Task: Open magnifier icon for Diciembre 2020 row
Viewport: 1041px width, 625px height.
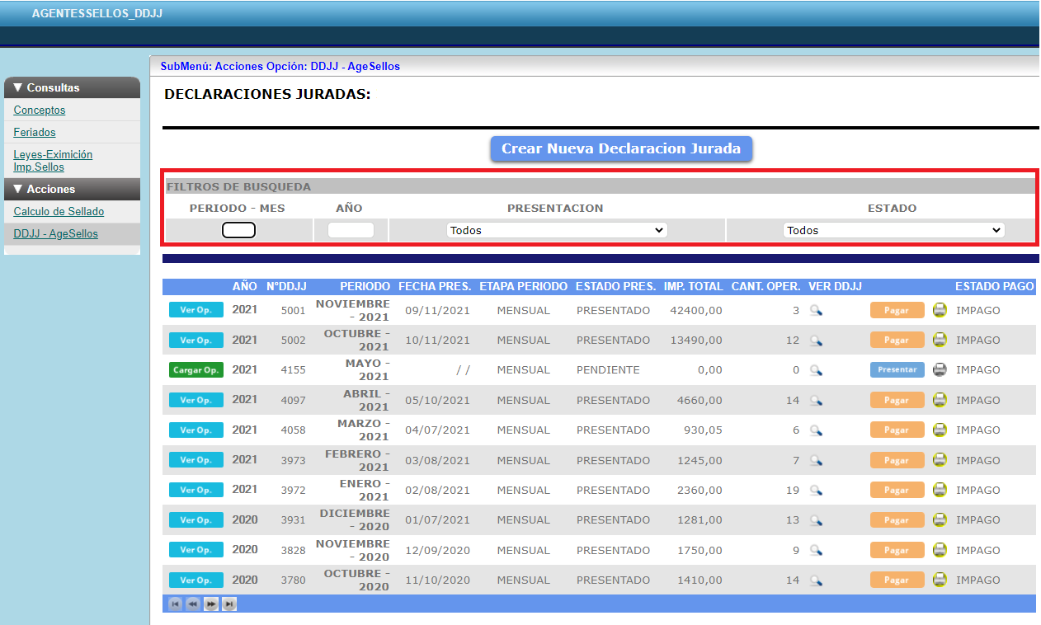Action: click(x=816, y=520)
